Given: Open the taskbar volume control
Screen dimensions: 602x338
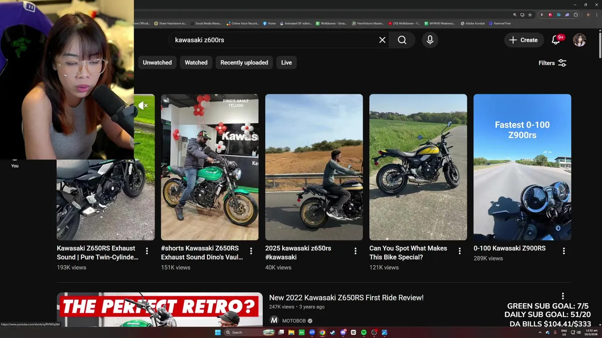Looking at the screenshot, I should (578, 332).
